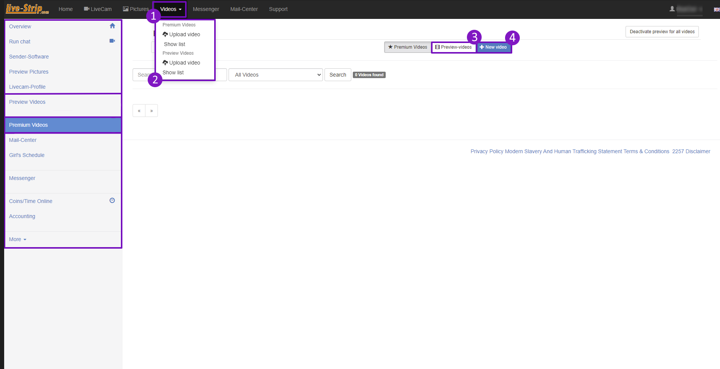Click Deactivate preview for all videos
The height and width of the screenshot is (369, 720).
[x=662, y=32]
